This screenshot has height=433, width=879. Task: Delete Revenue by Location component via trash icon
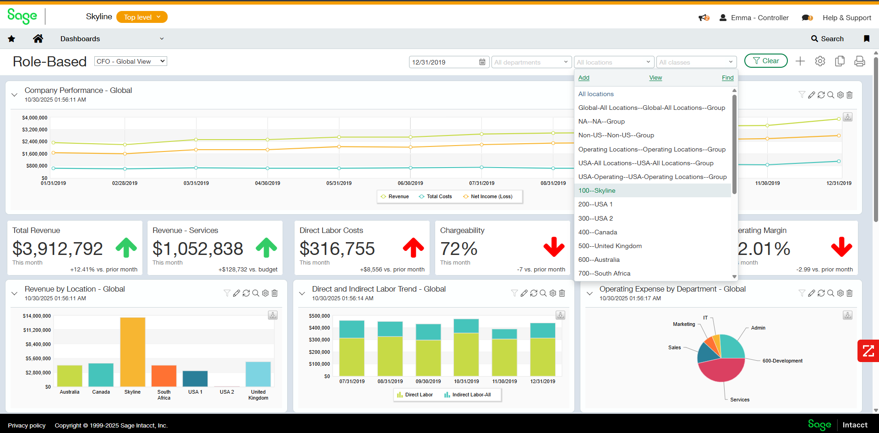click(x=275, y=293)
